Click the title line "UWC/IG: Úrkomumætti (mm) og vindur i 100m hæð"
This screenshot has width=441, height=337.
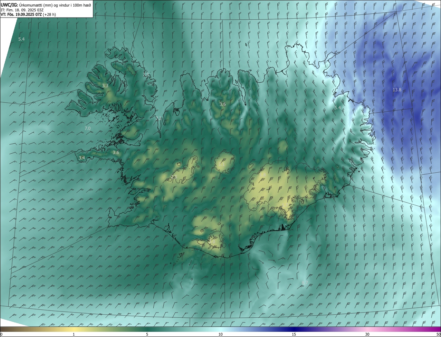[46, 5]
